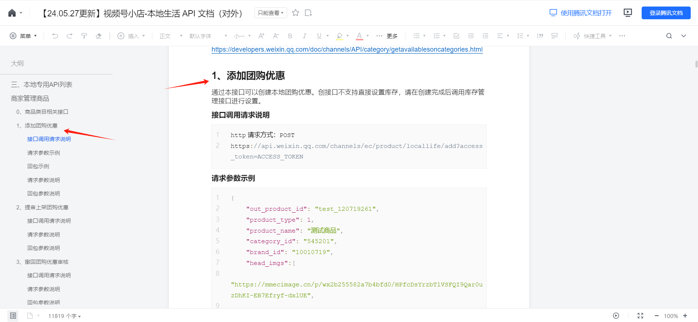Open word count 11819 个字 dropdown
Viewport: 698px width, 322px height.
click(64, 316)
